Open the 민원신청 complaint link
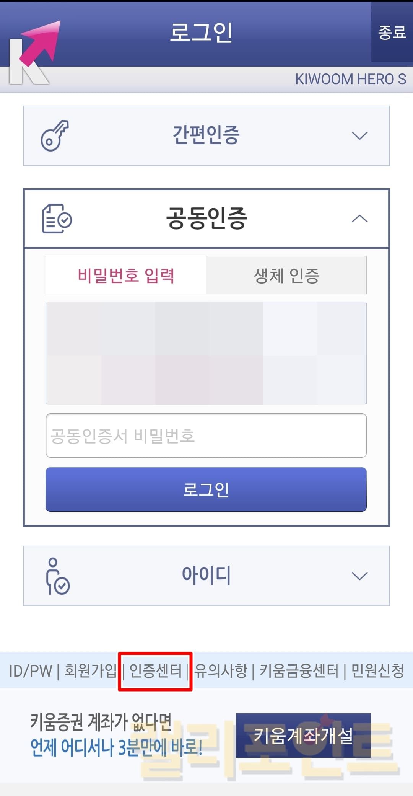This screenshot has width=413, height=796. (377, 671)
